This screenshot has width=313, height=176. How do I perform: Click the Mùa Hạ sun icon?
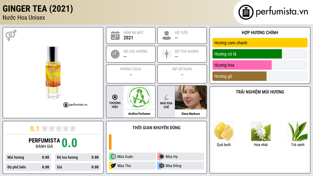162,157
